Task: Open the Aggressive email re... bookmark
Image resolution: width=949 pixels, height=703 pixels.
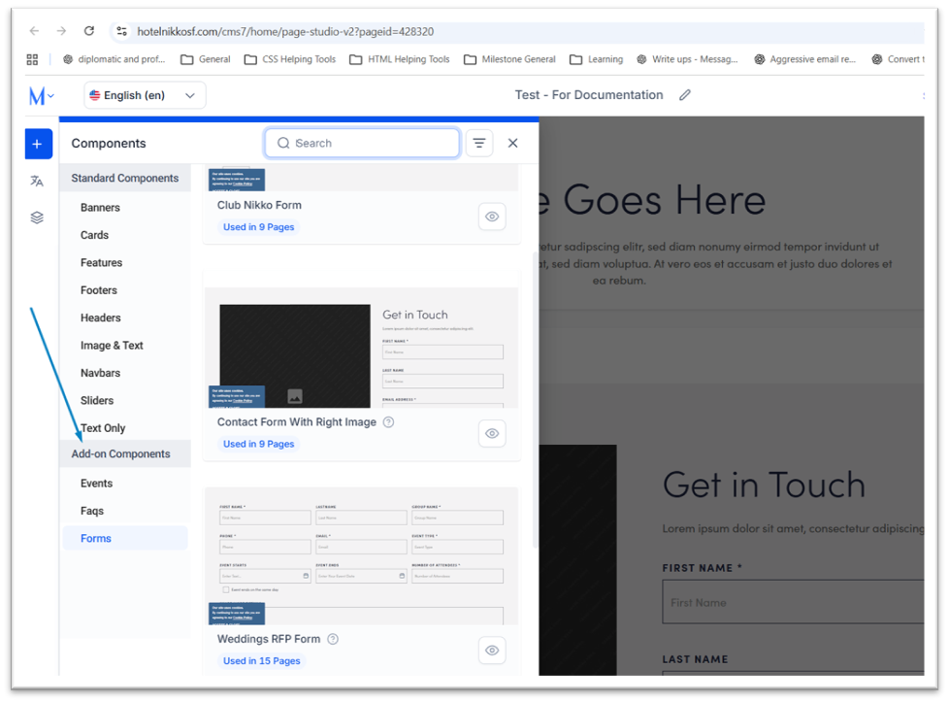Action: point(805,59)
